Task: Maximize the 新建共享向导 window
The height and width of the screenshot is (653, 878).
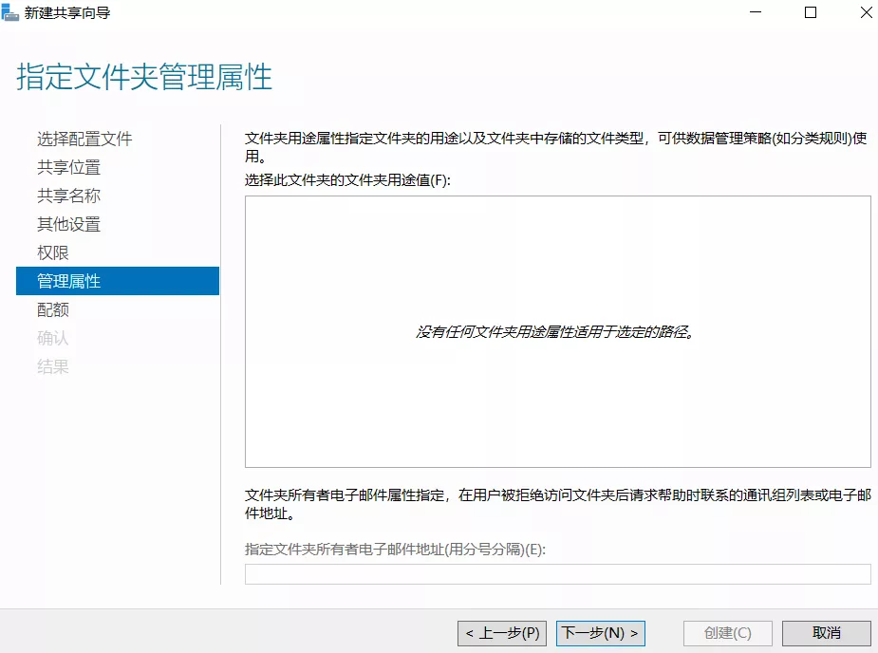Action: click(811, 12)
